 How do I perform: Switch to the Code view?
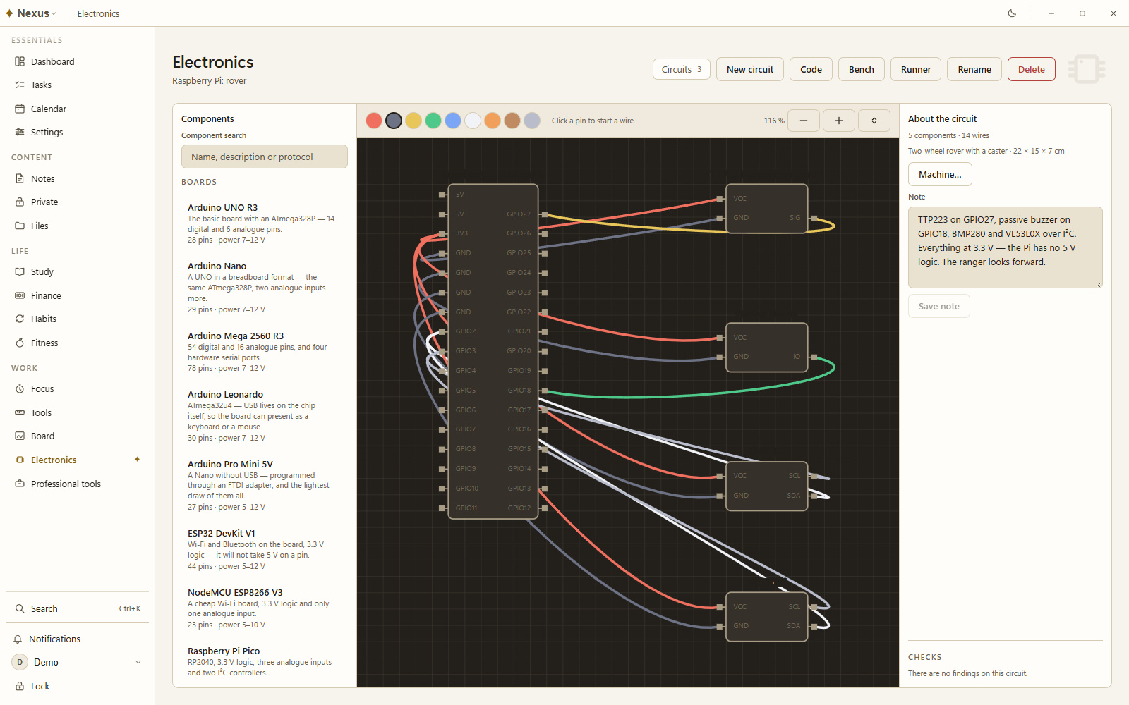[811, 69]
